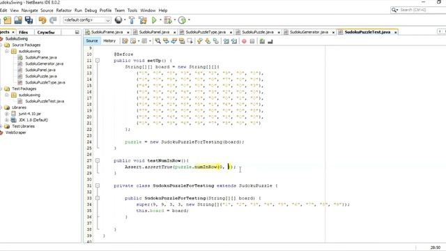The height and width of the screenshot is (251, 446).
Task: Open the dropdown arrow beside Profile Project
Action: [x=189, y=20]
